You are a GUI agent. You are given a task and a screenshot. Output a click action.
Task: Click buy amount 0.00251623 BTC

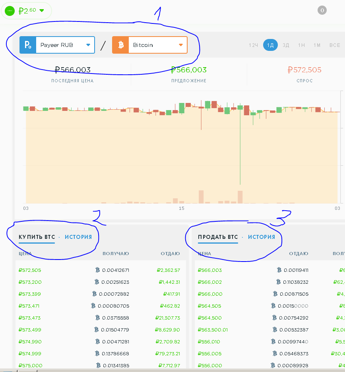[x=115, y=282]
